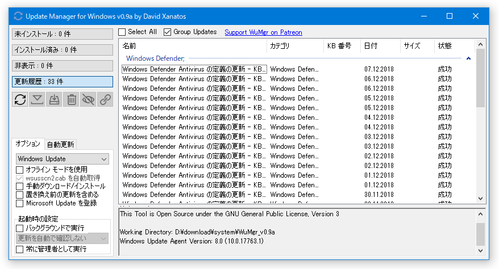Click the refresh search updates icon
The image size is (499, 269).
pos(20,99)
